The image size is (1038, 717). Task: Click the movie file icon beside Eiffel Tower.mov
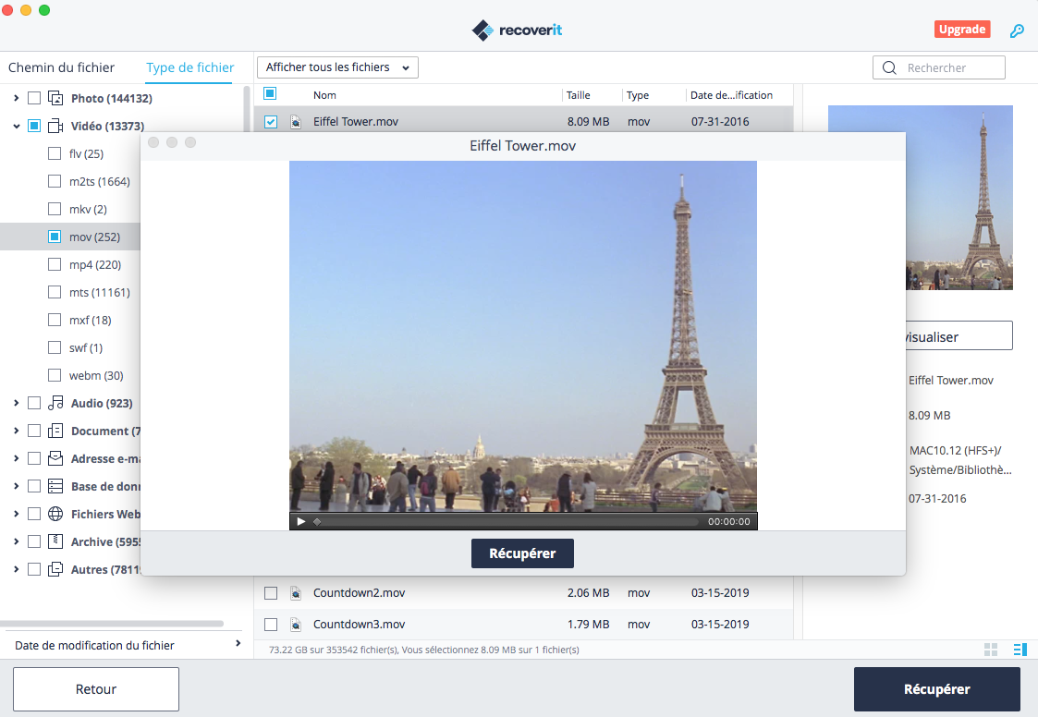coord(296,121)
